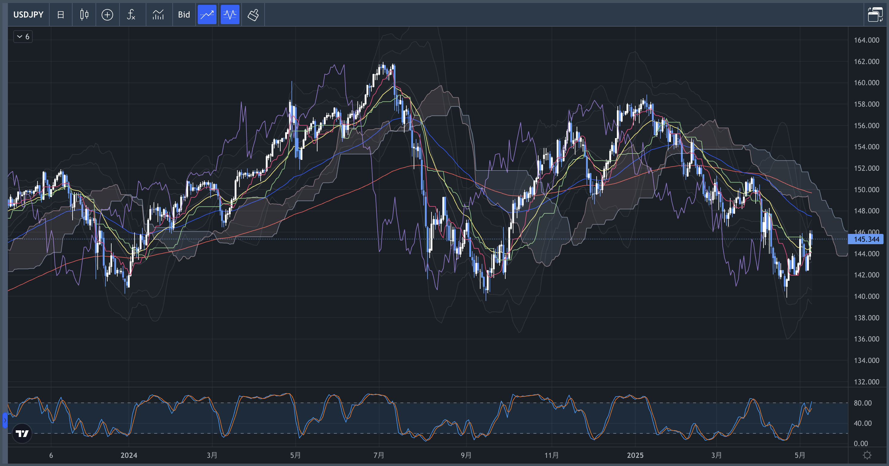Click the current price label 145.344
Screen dimensions: 889x466
pos(866,239)
